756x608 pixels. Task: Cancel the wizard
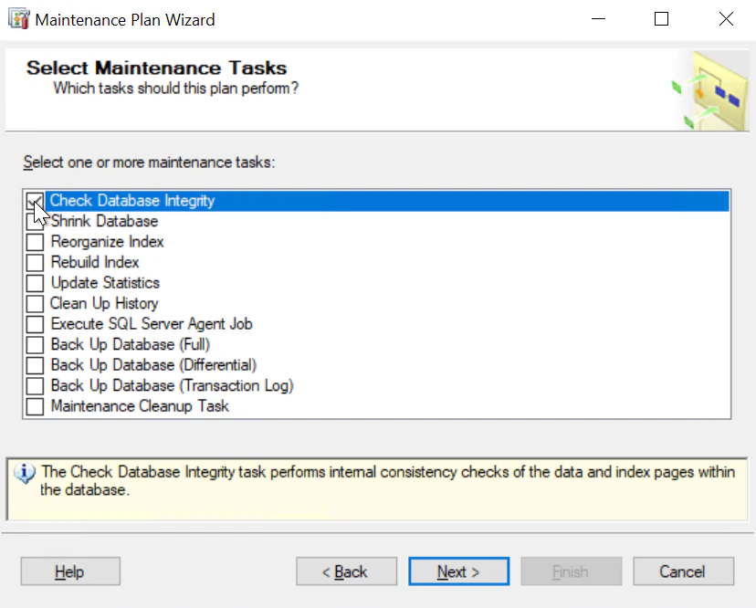click(682, 571)
